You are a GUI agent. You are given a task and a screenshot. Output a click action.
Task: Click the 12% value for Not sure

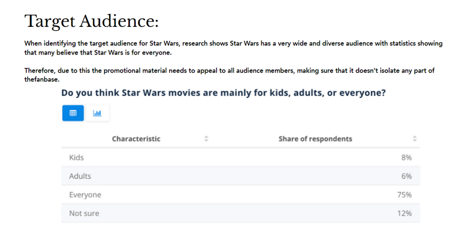click(x=404, y=213)
